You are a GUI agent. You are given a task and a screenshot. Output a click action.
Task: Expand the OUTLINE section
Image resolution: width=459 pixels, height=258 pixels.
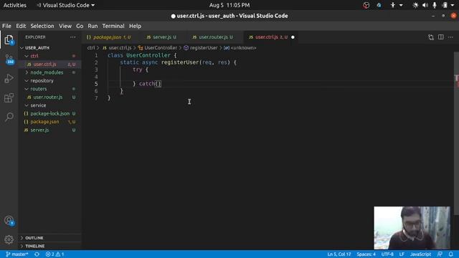point(49,238)
